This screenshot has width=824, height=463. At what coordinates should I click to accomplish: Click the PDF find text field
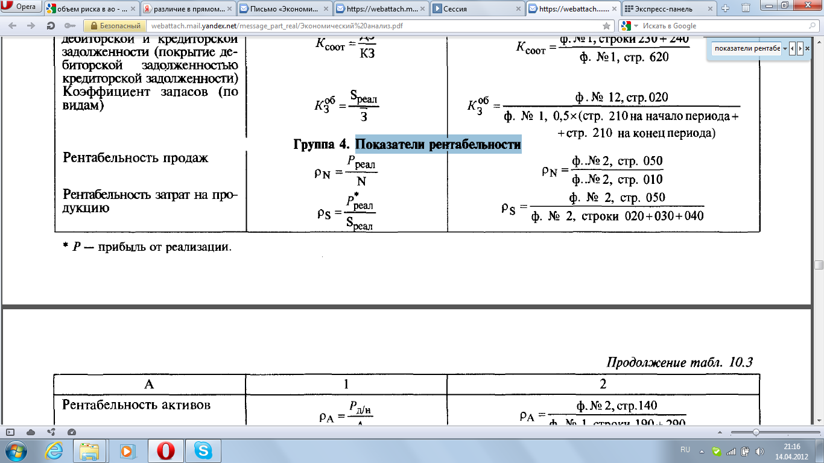[746, 48]
